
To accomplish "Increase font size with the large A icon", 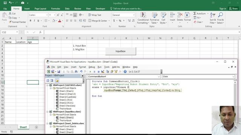I will point(58,15).
